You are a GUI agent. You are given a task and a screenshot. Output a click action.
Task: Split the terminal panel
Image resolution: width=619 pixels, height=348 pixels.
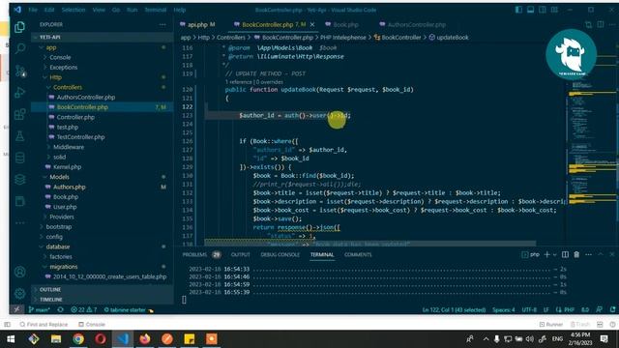click(565, 255)
